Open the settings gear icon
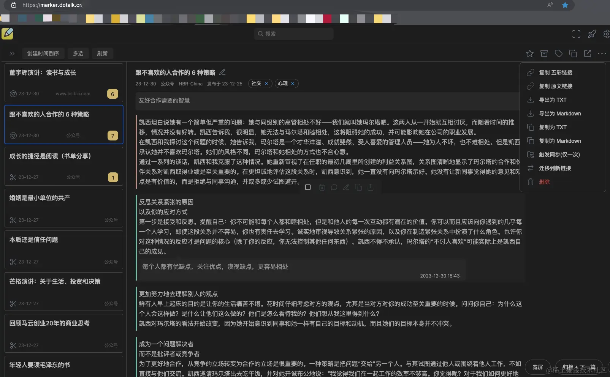Image resolution: width=610 pixels, height=377 pixels. [607, 34]
